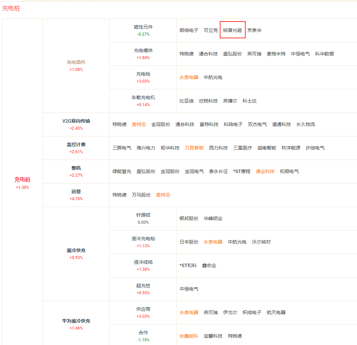Screen dimensions: 357x345
Task: Open stock *ST惠程
Action: pyautogui.click(x=242, y=171)
